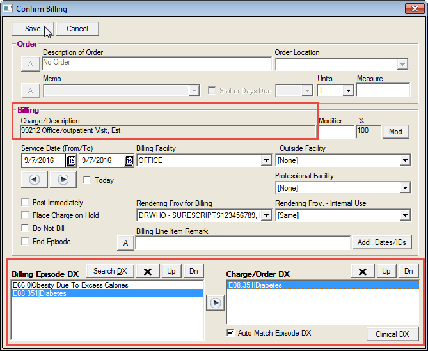Select E66.0 Obesity Due To Excess Calories

pyautogui.click(x=70, y=285)
